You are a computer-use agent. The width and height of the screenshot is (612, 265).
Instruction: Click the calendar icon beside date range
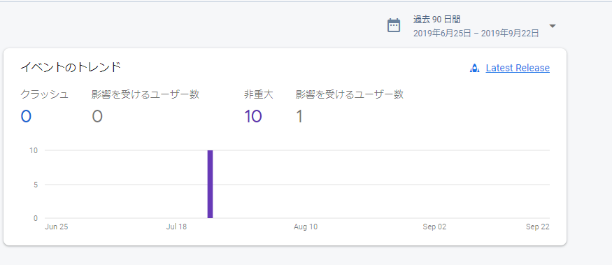[x=393, y=25]
